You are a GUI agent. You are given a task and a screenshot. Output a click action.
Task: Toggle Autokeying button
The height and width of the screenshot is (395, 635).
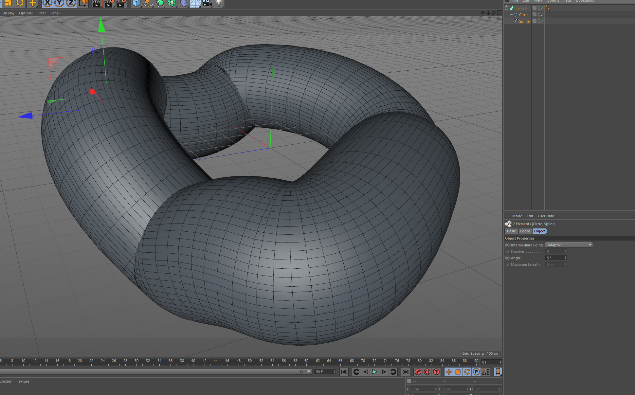click(x=427, y=372)
